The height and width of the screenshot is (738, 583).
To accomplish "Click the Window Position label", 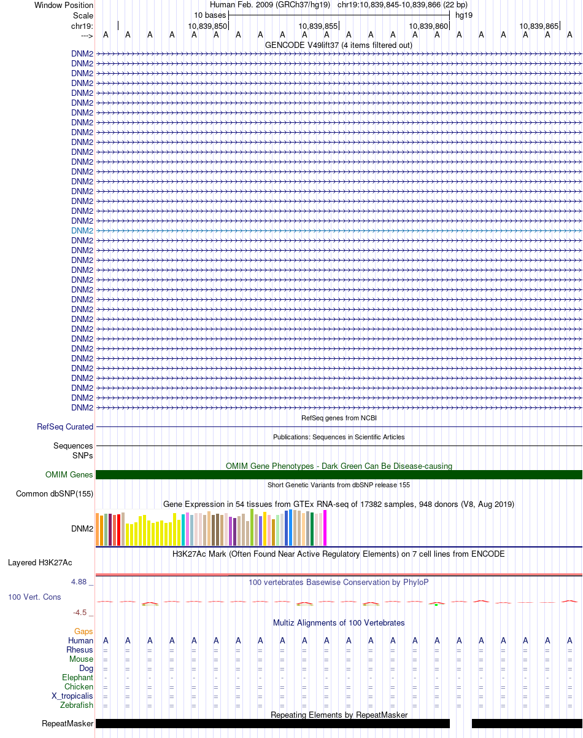I will (x=64, y=5).
